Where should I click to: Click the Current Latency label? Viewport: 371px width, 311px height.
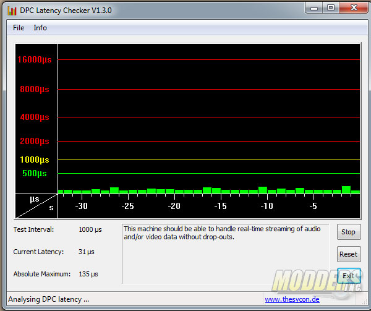[x=38, y=252]
